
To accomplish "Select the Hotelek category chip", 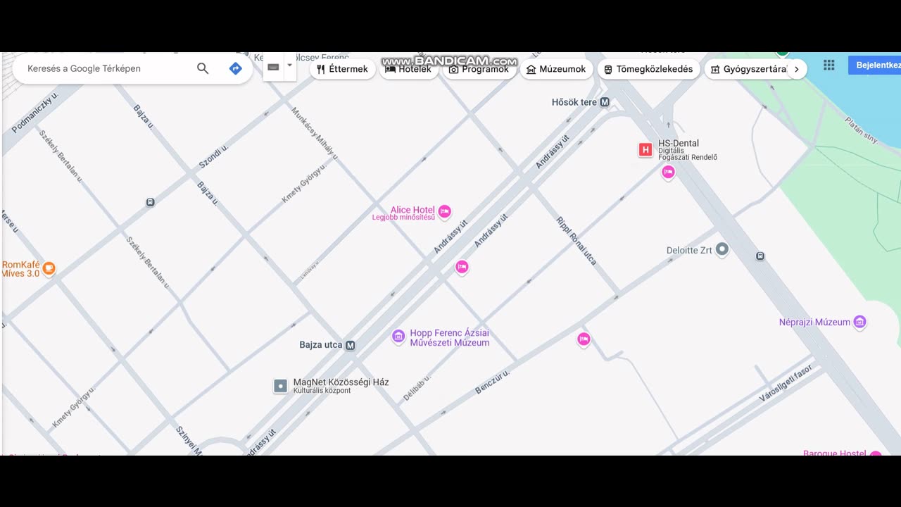I will click(409, 69).
